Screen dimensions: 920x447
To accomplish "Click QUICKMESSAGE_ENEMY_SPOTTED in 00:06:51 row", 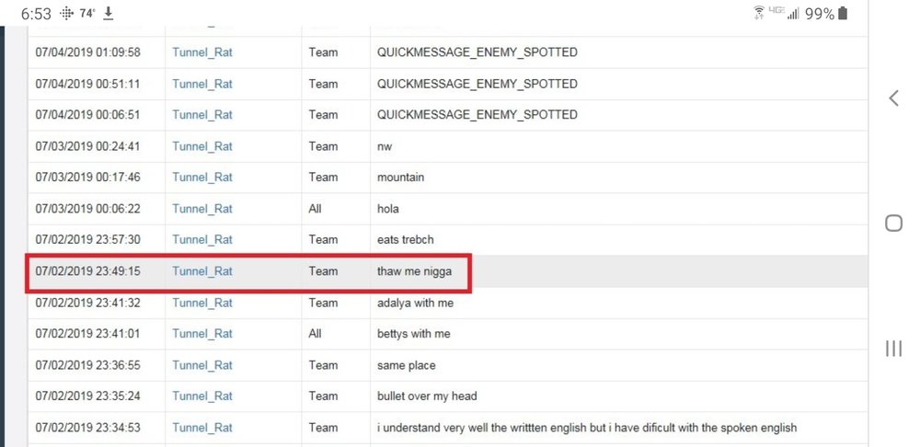I will coord(477,115).
